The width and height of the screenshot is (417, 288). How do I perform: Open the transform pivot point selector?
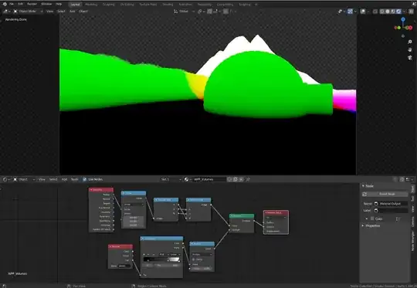pos(201,11)
